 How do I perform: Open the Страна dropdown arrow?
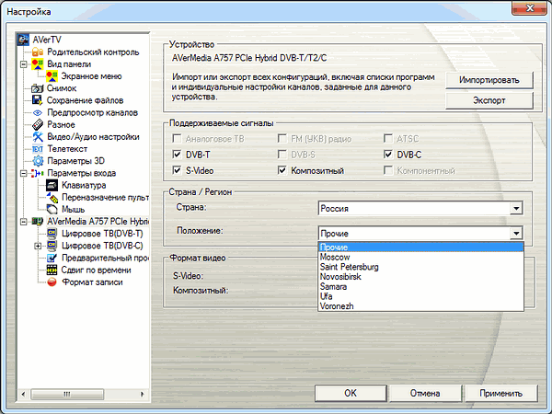pyautogui.click(x=516, y=209)
